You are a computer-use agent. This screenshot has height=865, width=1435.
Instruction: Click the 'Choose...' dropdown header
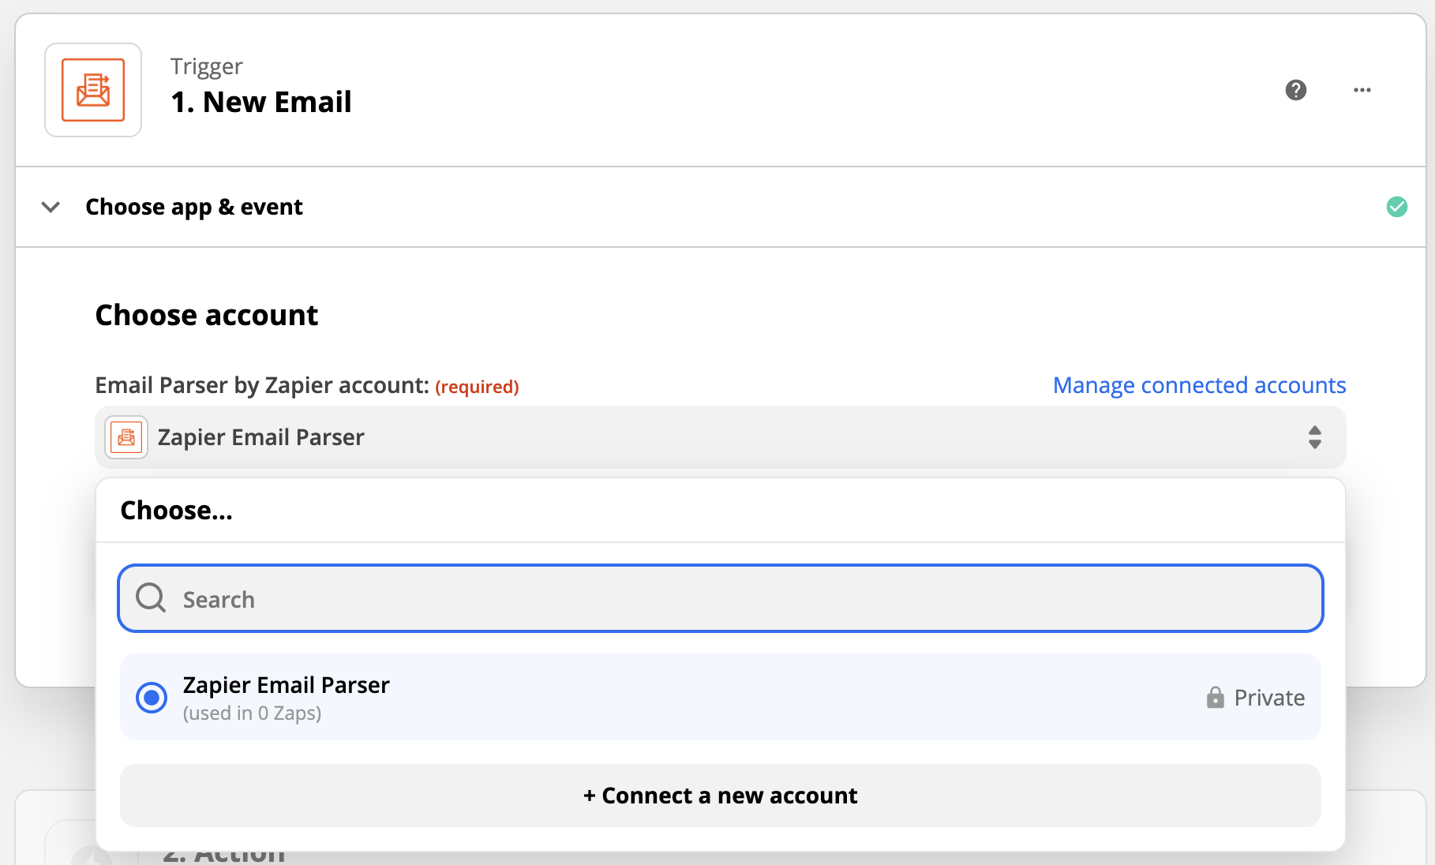click(176, 511)
